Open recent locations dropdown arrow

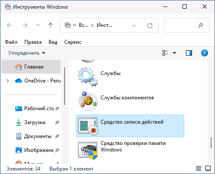click(x=38, y=25)
